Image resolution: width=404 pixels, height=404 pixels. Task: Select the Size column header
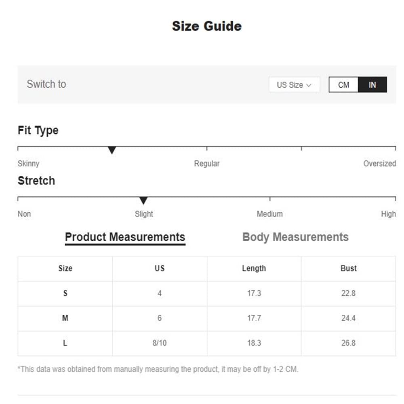[x=65, y=268]
